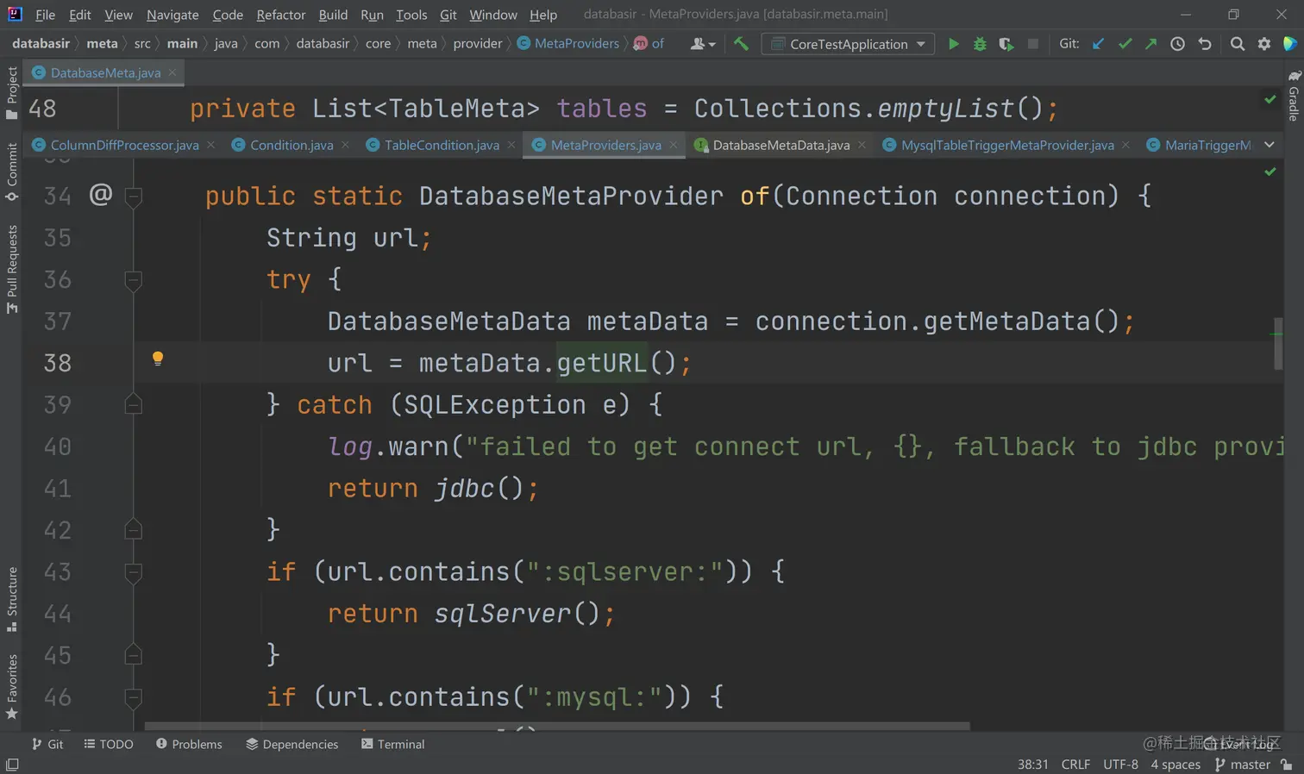Close the MetaProviders.java tab
This screenshot has height=774, width=1304.
pos(674,145)
